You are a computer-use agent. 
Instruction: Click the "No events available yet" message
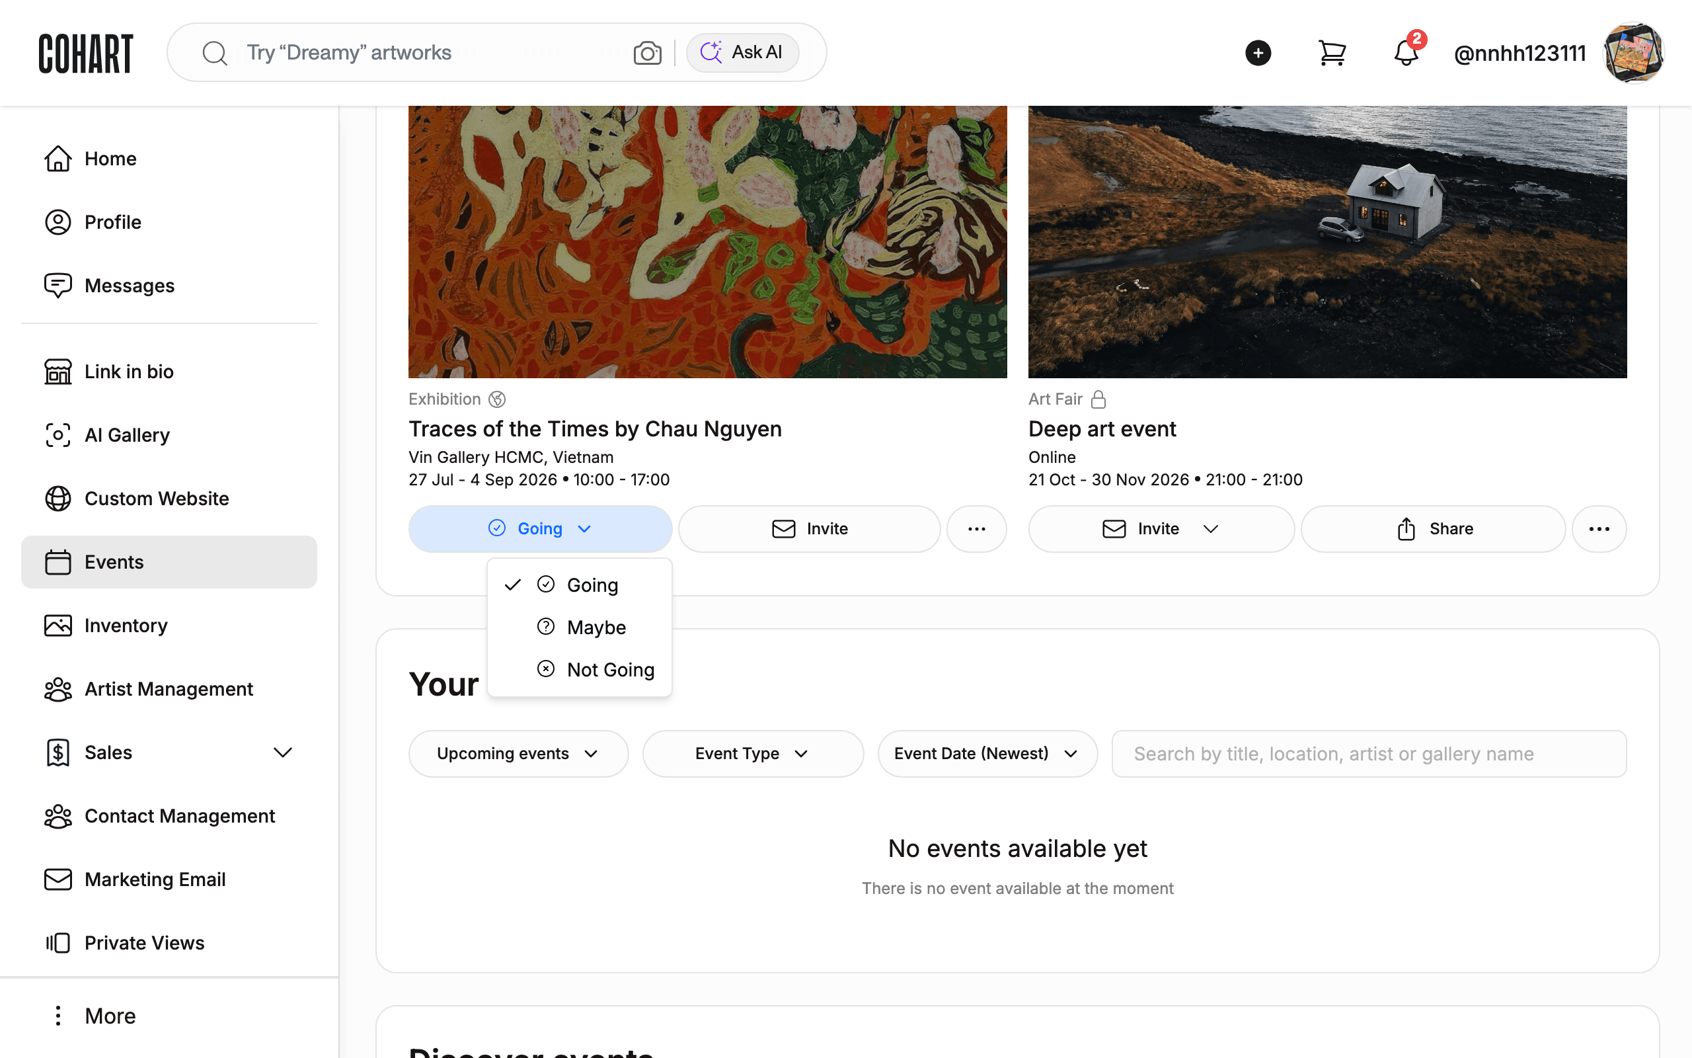point(1017,849)
